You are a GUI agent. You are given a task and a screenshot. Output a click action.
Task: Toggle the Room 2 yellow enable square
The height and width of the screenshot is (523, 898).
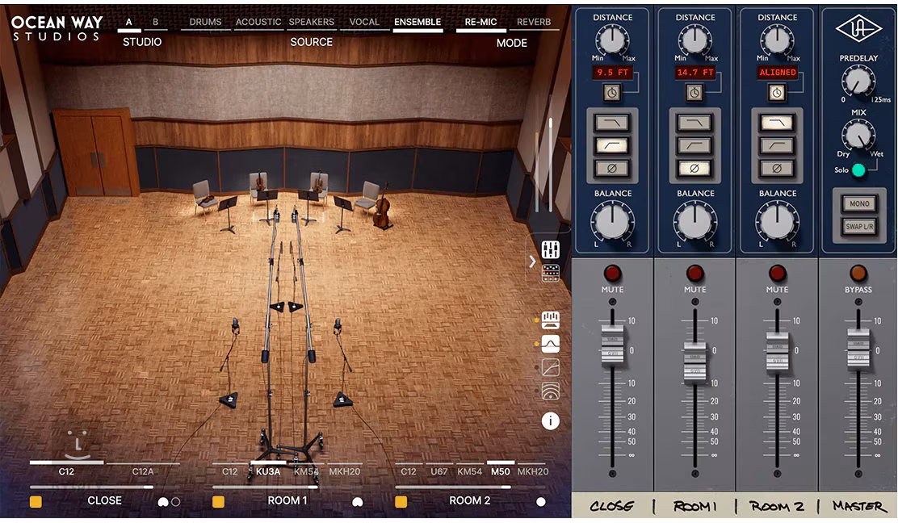(401, 501)
